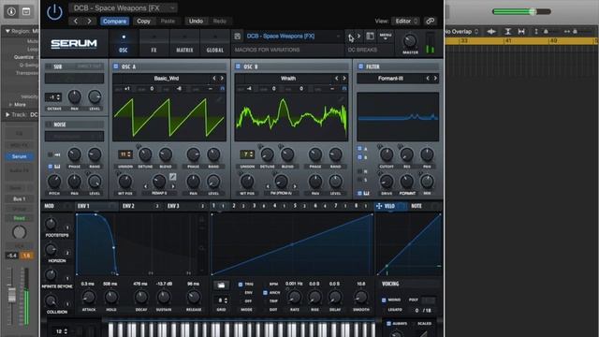Image resolution: width=599 pixels, height=337 pixels.
Task: Click Logic horizontal zoom icon in toolbar
Action: [521, 31]
